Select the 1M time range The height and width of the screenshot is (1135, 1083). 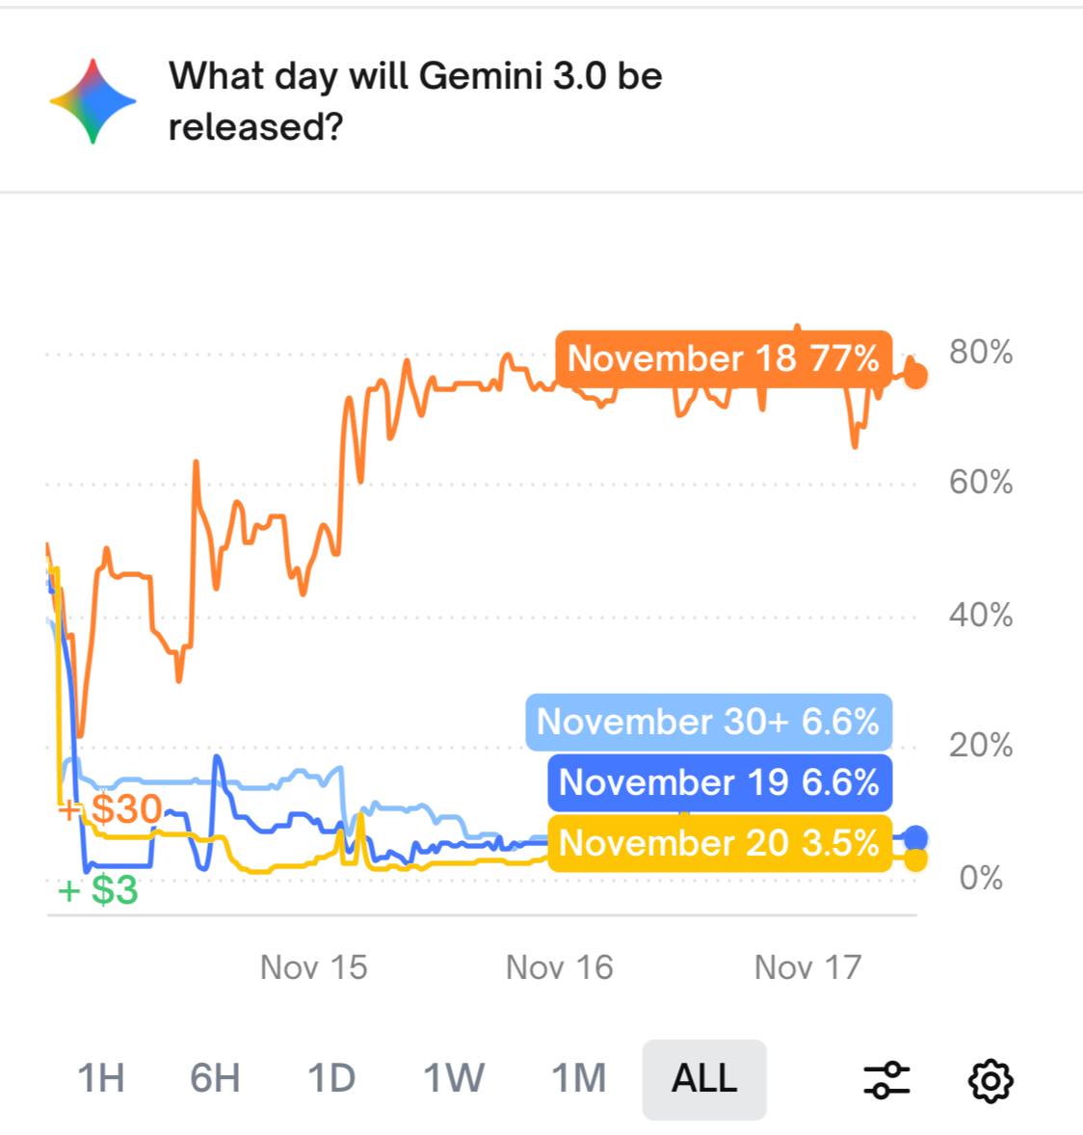578,1079
